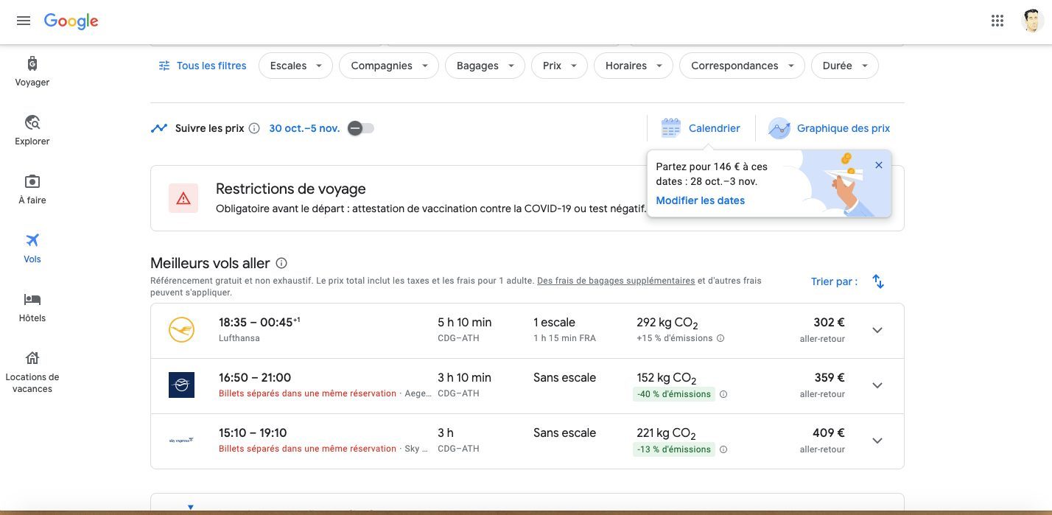
Task: Open the Compagnies filter dropdown
Action: [389, 66]
